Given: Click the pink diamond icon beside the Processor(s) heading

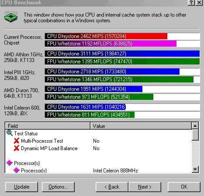Looking at the screenshot, I should [x=10, y=163].
